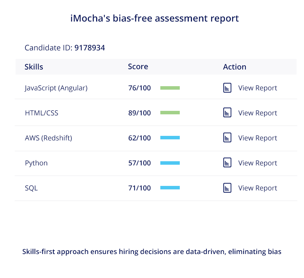Click the Score column header

[138, 67]
